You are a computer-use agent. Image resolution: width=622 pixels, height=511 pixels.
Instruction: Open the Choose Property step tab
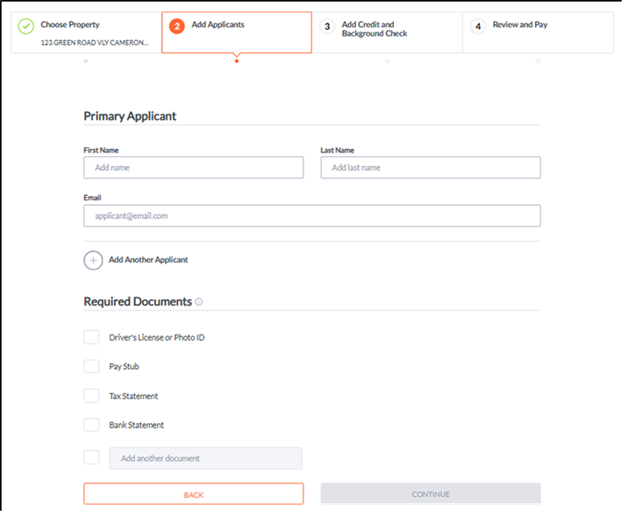[x=86, y=33]
